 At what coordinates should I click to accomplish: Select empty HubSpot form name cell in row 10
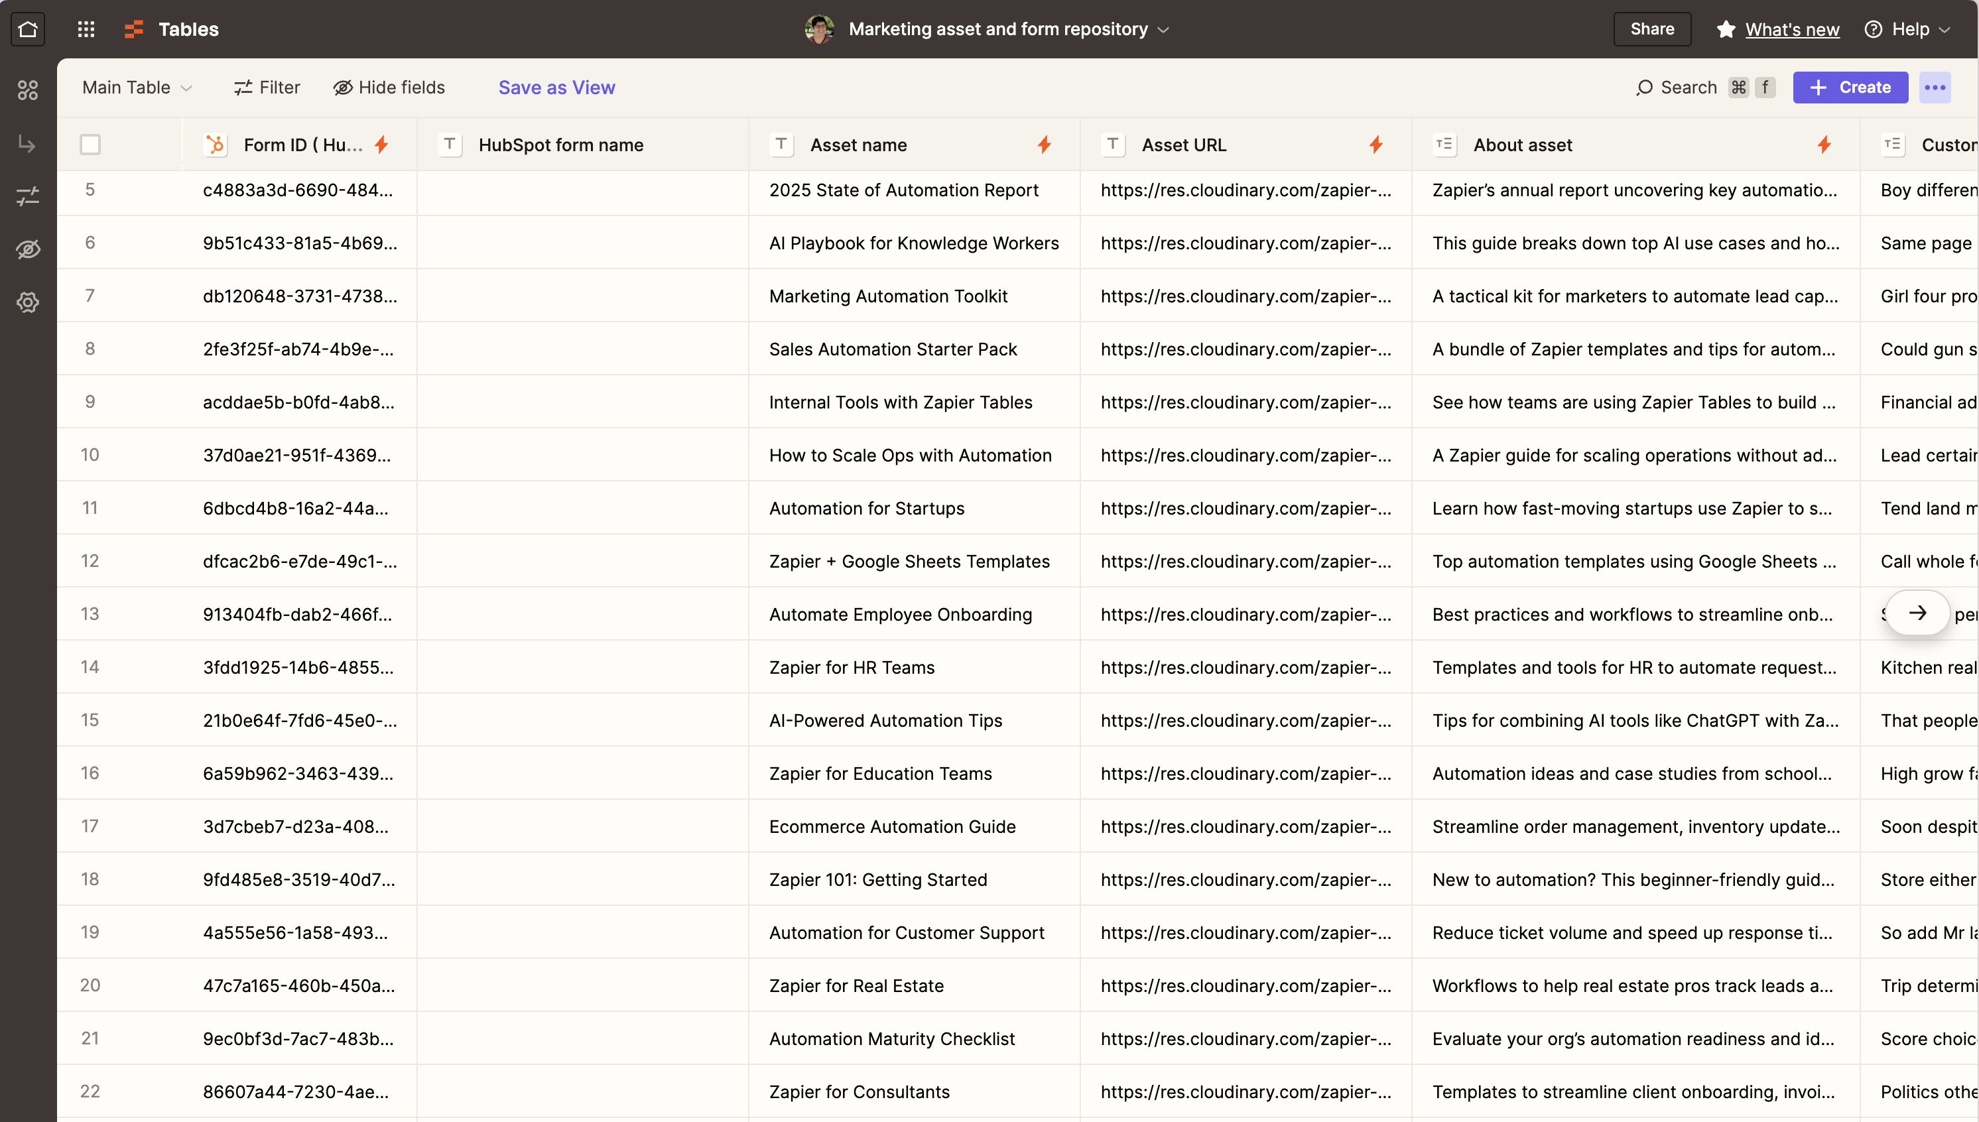582,456
